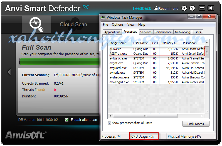Click the horizontal scroll left arrow

tap(110, 116)
